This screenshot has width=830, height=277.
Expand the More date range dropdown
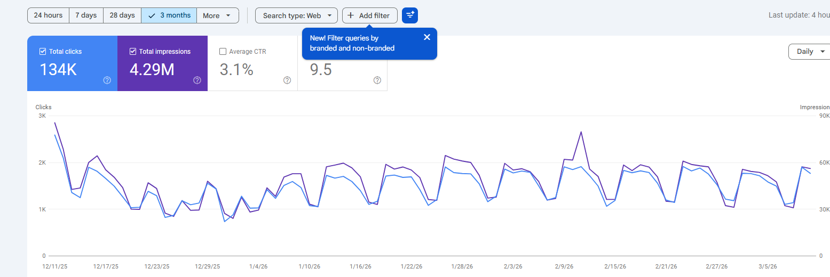coord(217,15)
